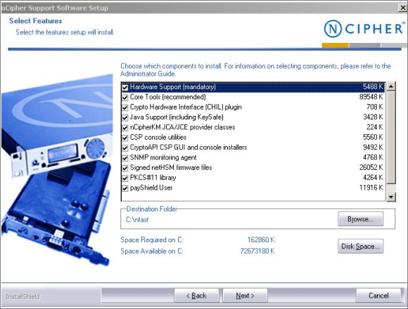Go Back to previous setup page
Image resolution: width=408 pixels, height=309 pixels.
196,296
